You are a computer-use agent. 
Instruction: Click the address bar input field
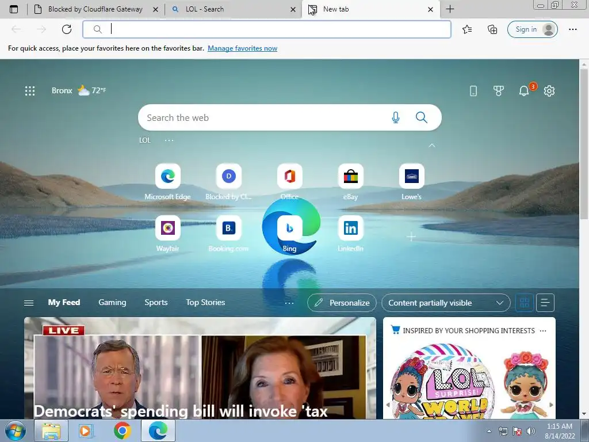267,29
